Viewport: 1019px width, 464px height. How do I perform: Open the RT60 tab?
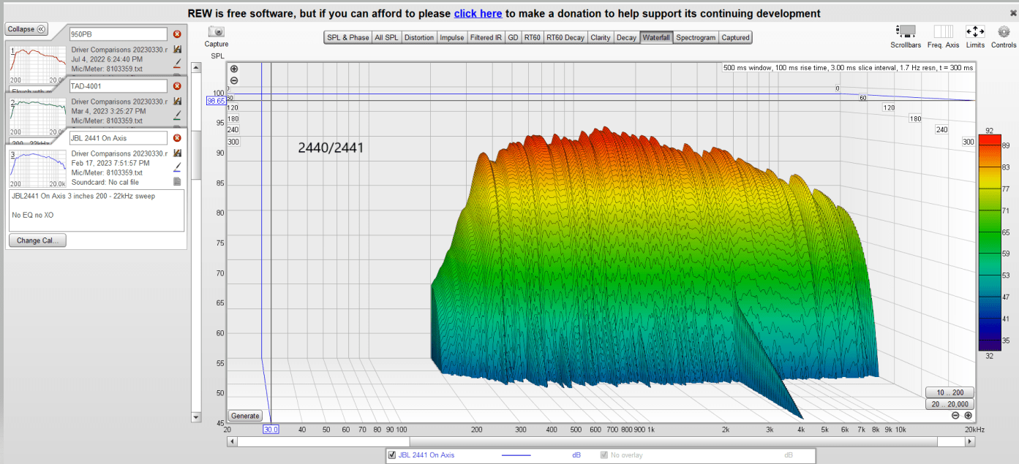point(532,37)
